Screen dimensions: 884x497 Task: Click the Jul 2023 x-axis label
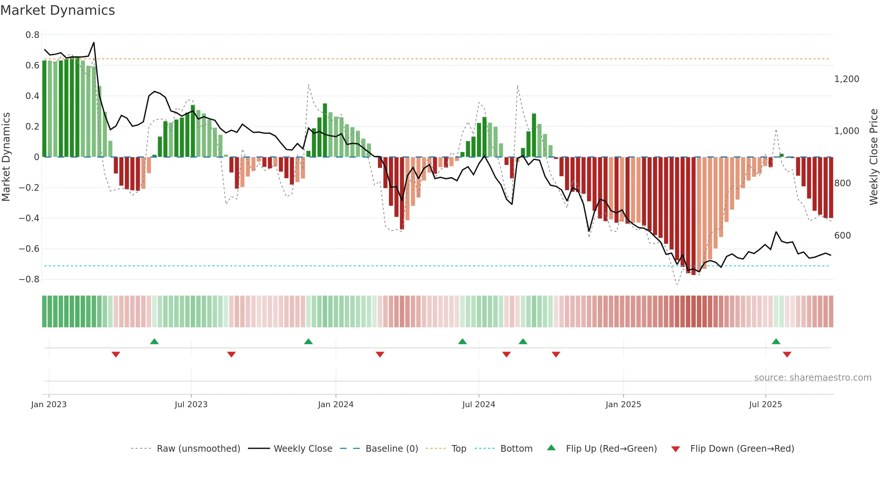[191, 404]
